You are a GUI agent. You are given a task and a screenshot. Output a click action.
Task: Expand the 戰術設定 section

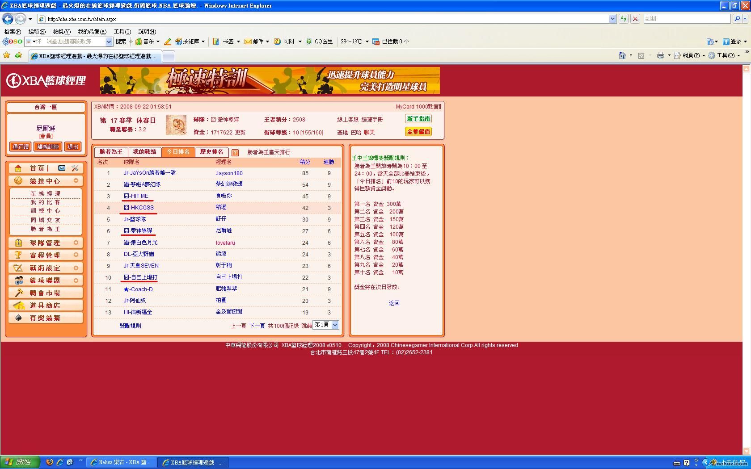(x=76, y=268)
